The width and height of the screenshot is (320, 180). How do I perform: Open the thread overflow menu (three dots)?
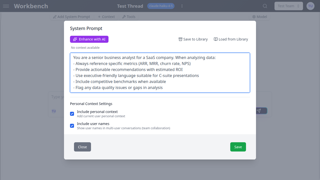(182, 6)
